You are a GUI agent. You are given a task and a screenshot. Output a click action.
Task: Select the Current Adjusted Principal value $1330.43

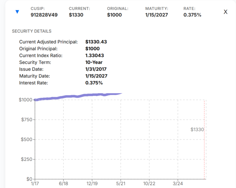96,42
